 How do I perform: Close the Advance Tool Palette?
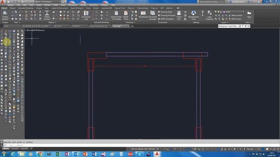[248, 26]
